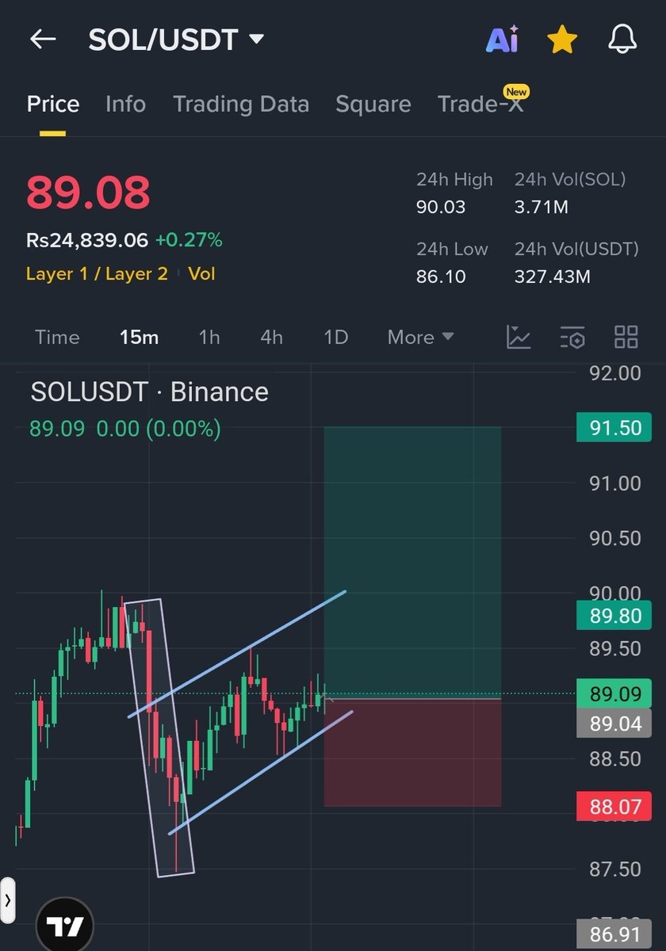Switch to the Price tab
The image size is (666, 951).
point(53,104)
